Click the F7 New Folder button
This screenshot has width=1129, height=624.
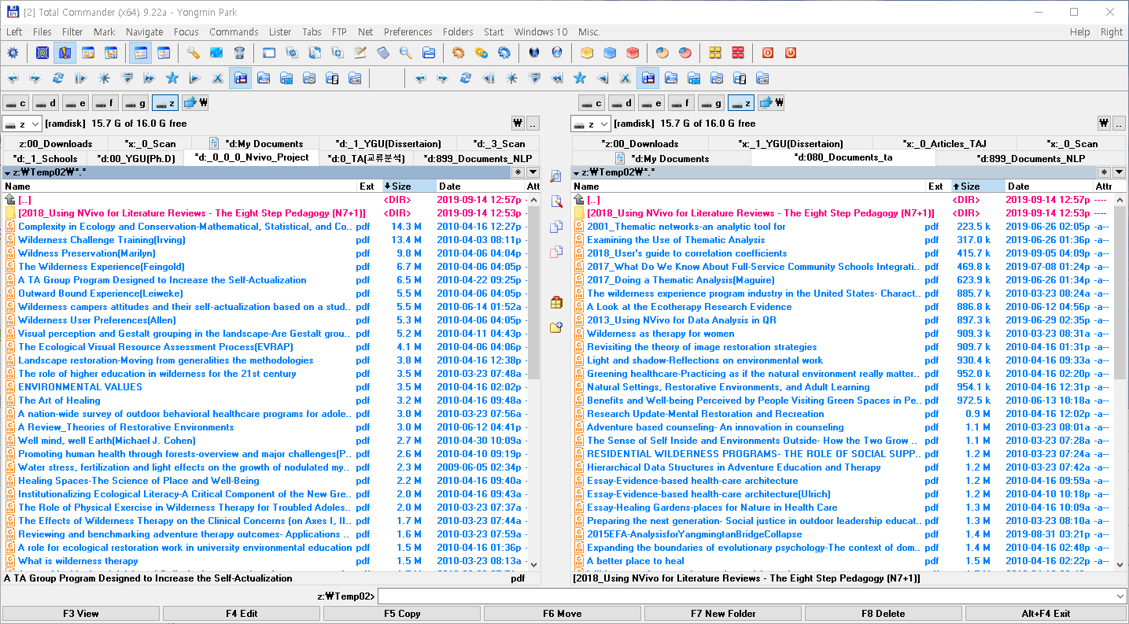[x=723, y=614]
